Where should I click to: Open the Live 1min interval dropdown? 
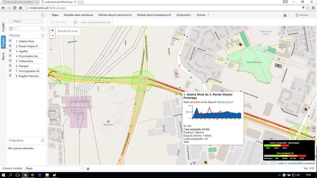pos(68,22)
